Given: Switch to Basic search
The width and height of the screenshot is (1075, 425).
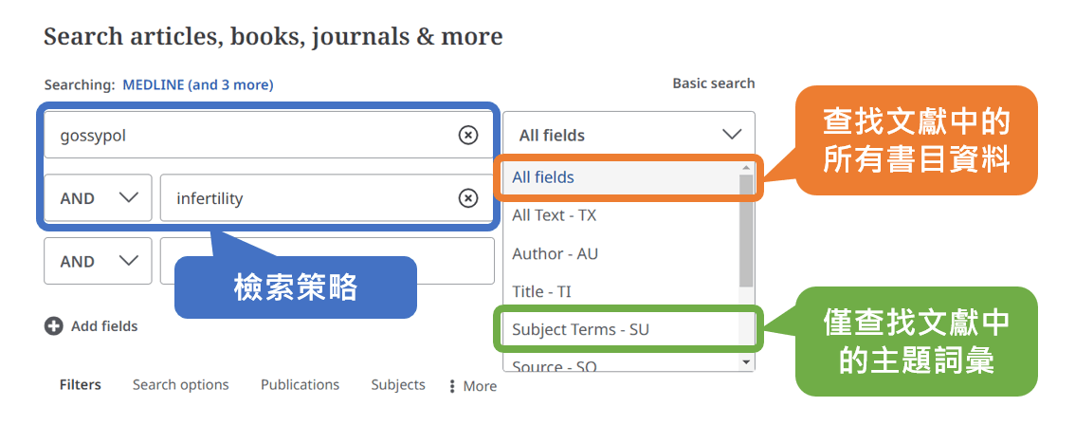Looking at the screenshot, I should click(713, 83).
